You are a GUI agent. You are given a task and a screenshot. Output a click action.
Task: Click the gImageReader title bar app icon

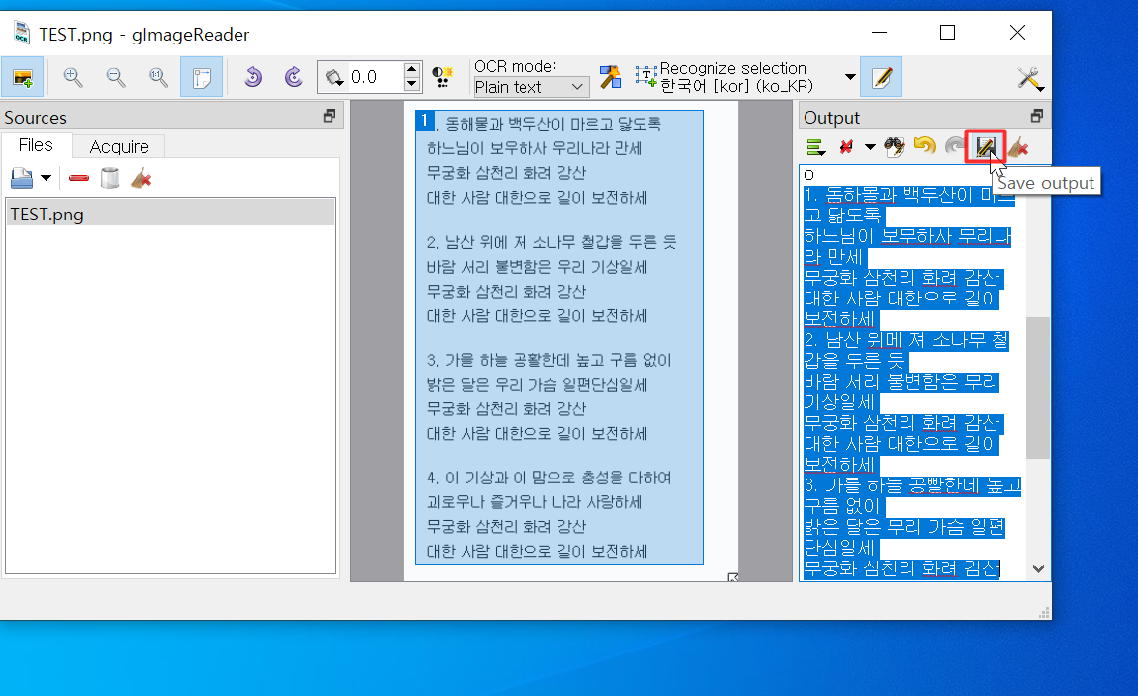pos(22,33)
